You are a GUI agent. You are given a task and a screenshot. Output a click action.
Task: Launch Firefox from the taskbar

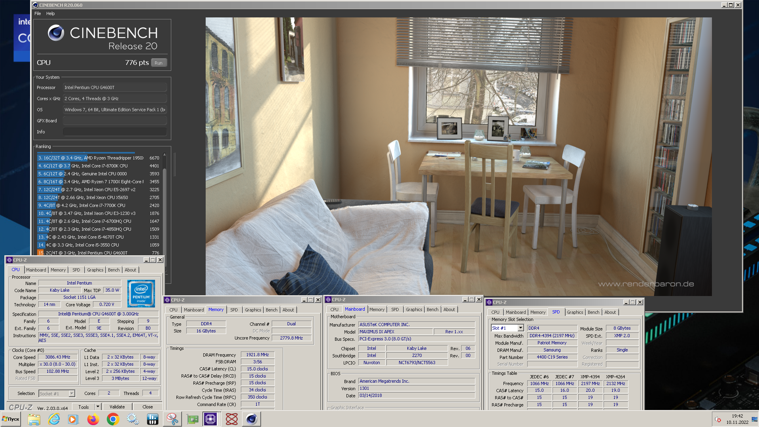(93, 419)
